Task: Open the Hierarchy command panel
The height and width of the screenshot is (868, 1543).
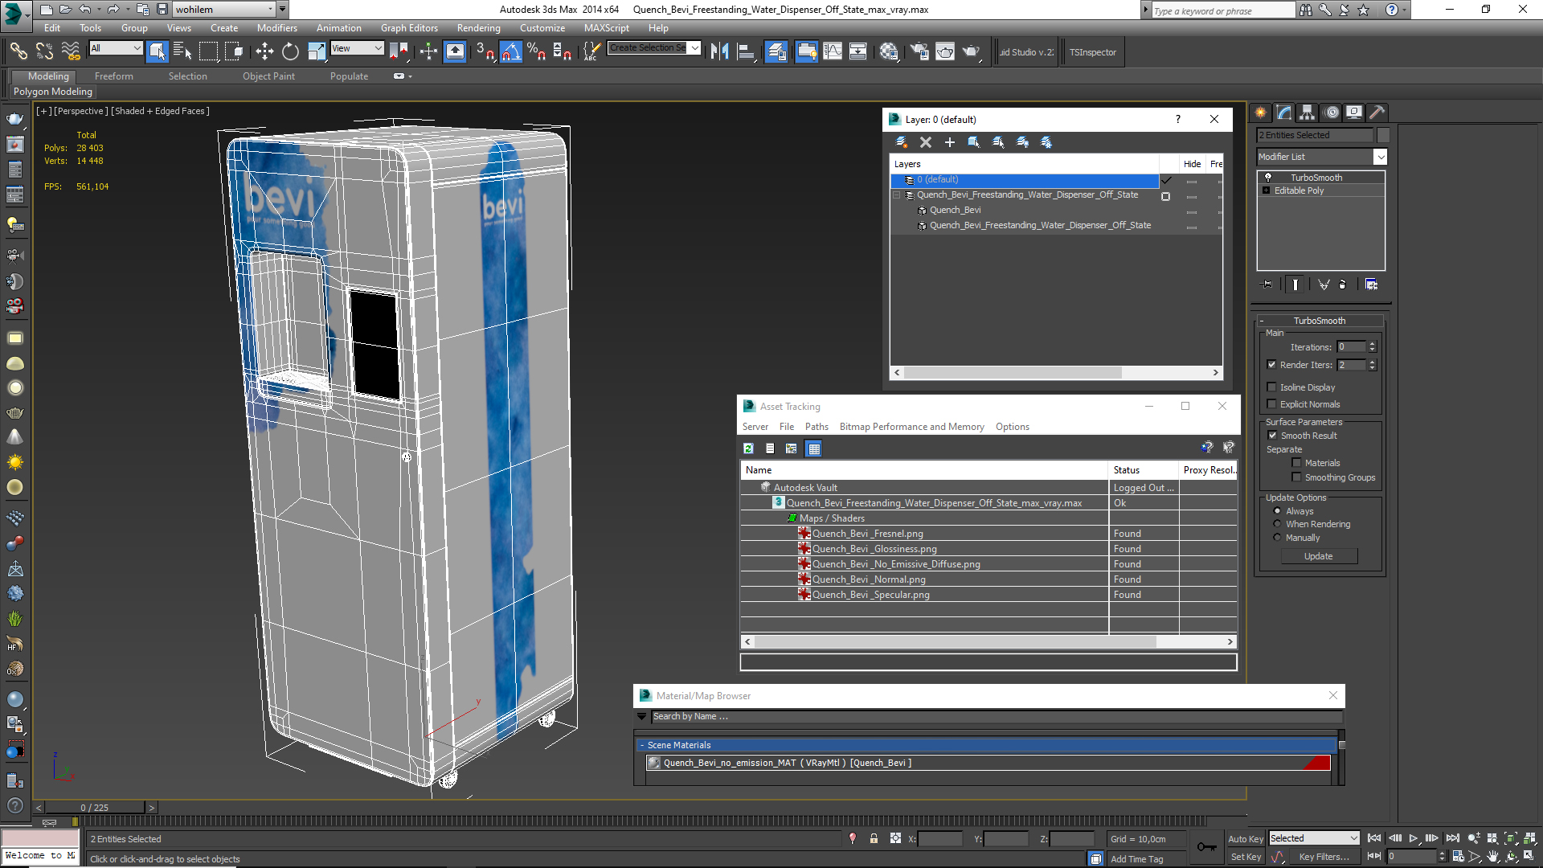Action: point(1308,113)
